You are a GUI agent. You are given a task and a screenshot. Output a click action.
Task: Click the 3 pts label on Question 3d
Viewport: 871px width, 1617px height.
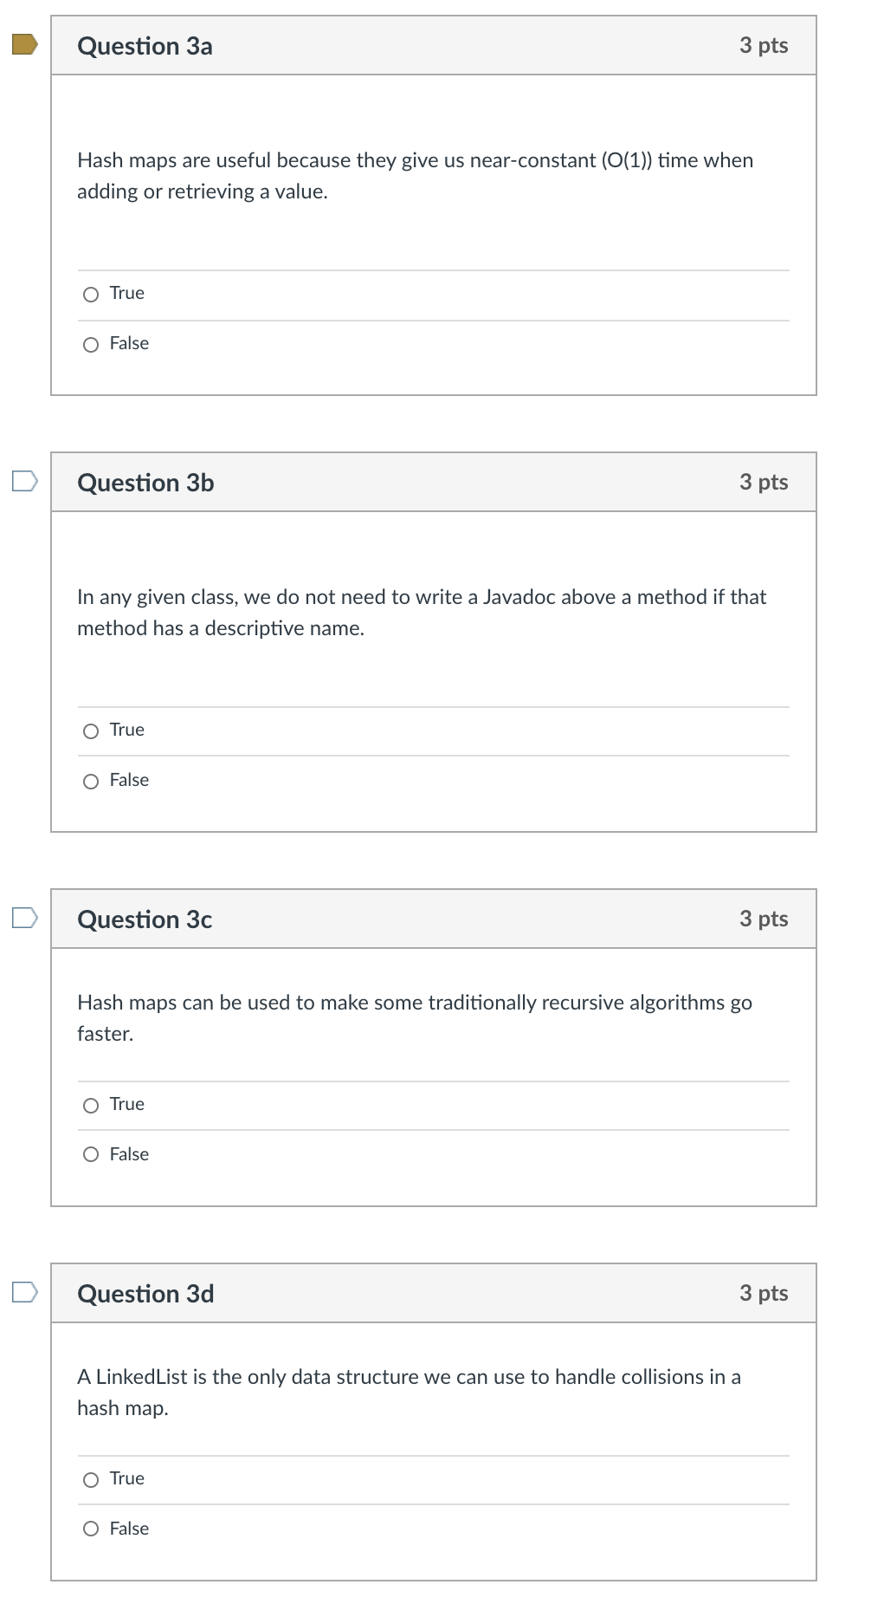(764, 1293)
